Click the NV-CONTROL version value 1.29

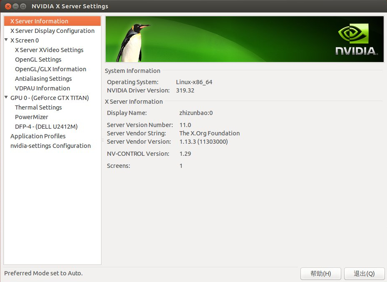pyautogui.click(x=185, y=154)
